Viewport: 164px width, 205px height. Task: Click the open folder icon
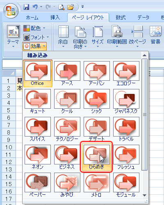coord(71,7)
